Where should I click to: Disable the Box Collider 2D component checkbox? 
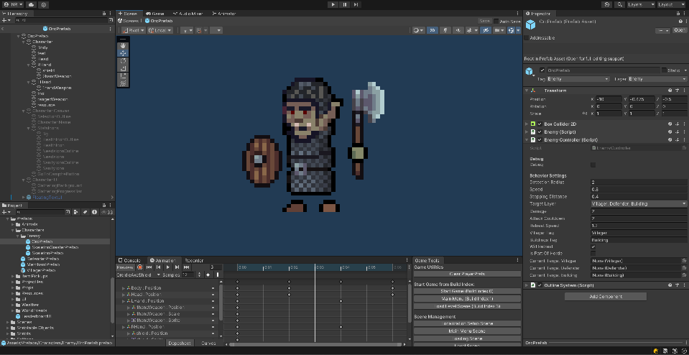(x=540, y=124)
